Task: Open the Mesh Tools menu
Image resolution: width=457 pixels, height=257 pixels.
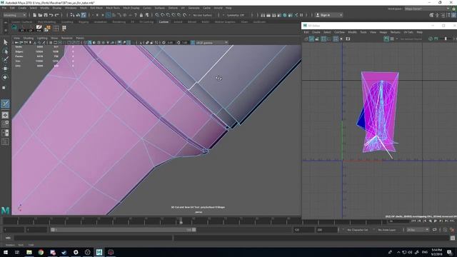Action: click(113, 8)
